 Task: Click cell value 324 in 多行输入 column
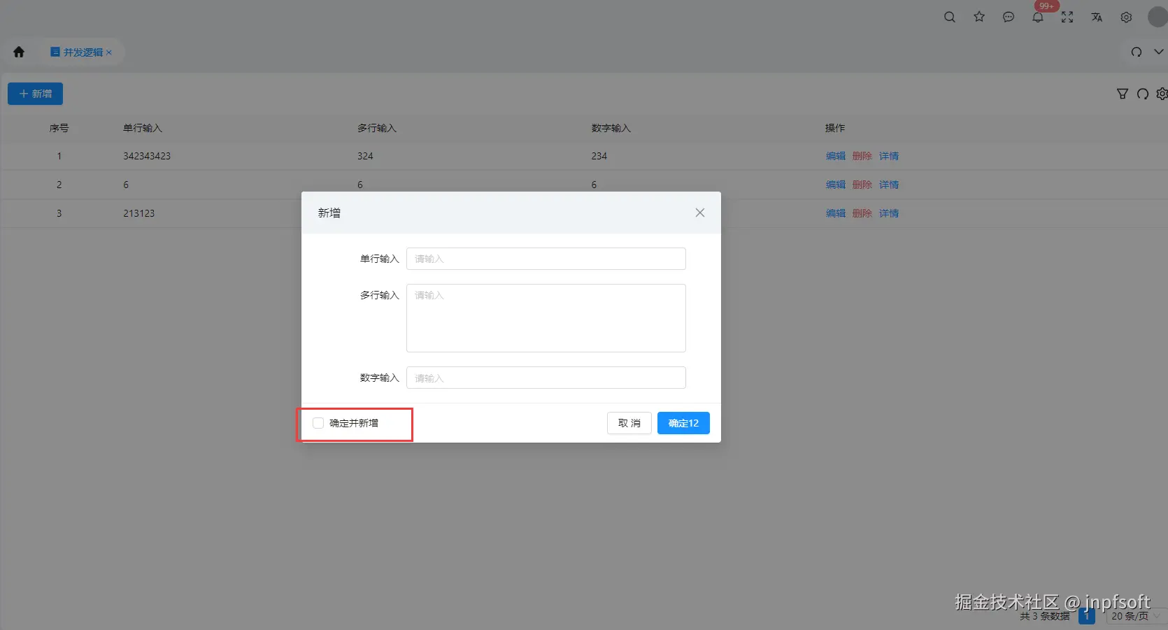365,156
